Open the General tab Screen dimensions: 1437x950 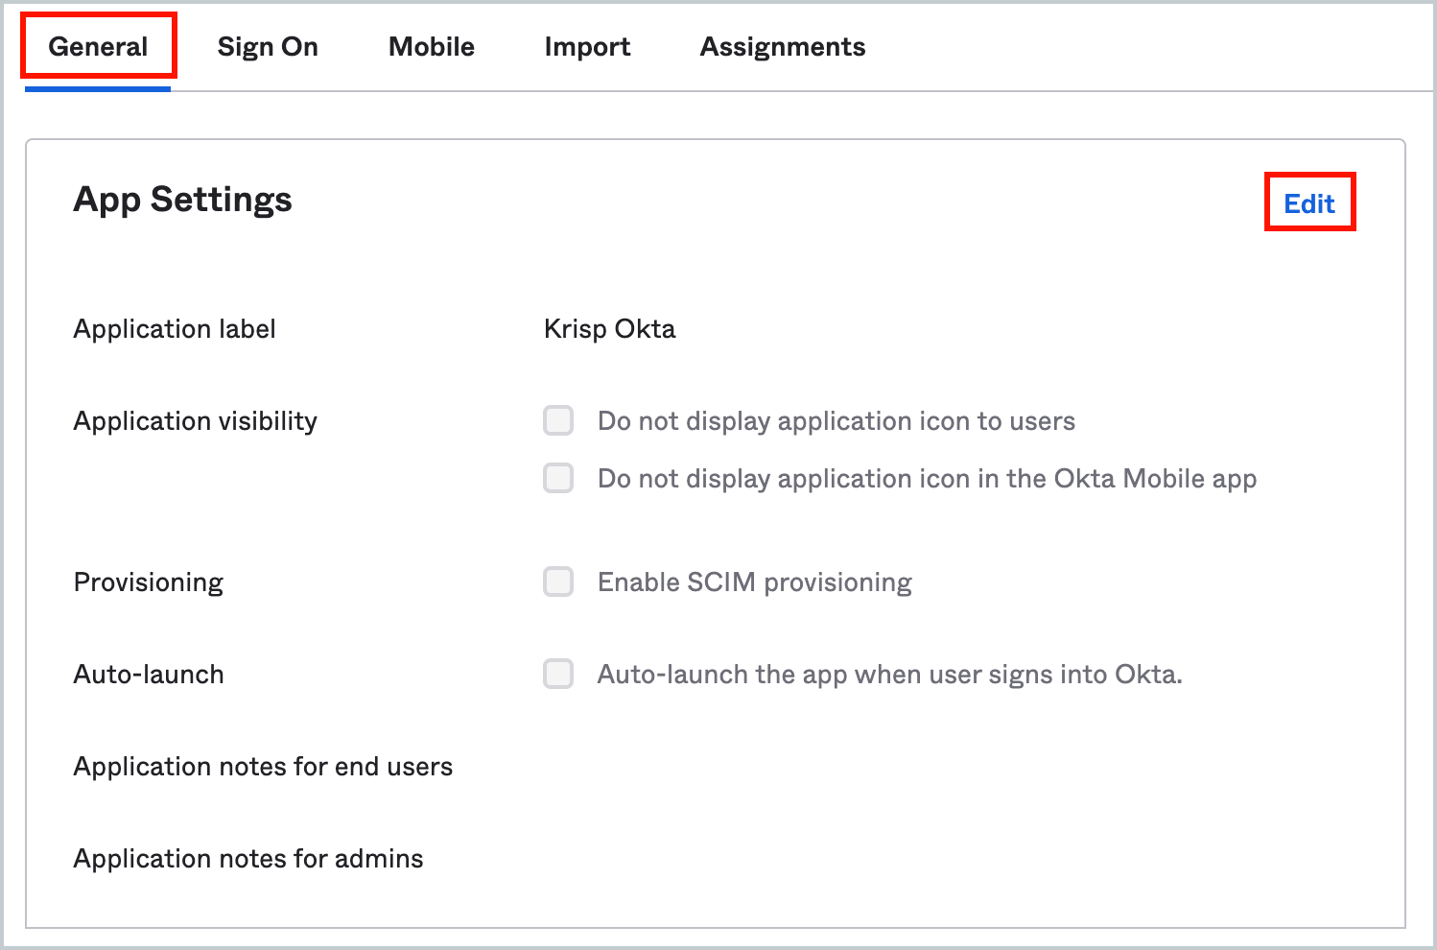[x=98, y=47]
